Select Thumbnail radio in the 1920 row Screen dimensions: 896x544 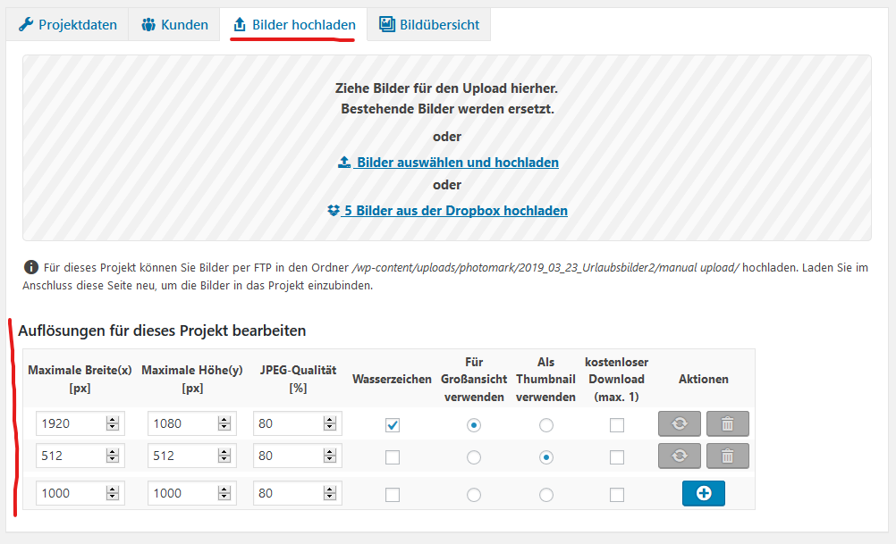click(546, 425)
